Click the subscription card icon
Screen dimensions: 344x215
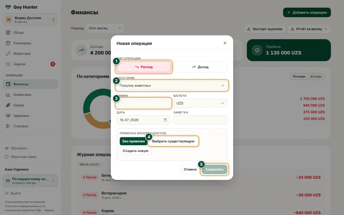click(x=8, y=181)
